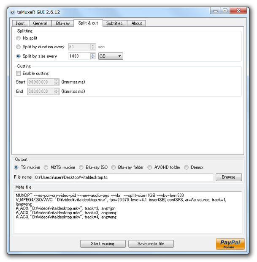Maximize the tsMuxeR window
This screenshot has width=257, height=262.
(225, 11)
